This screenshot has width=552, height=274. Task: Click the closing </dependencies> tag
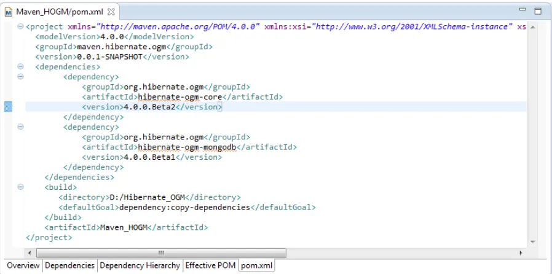point(79,178)
